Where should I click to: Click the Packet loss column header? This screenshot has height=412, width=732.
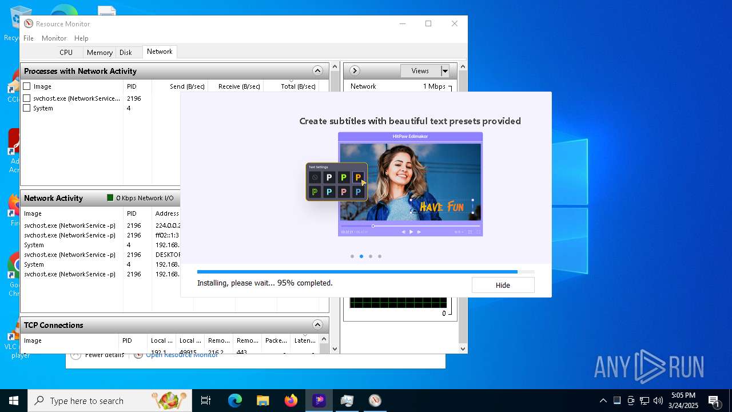276,340
